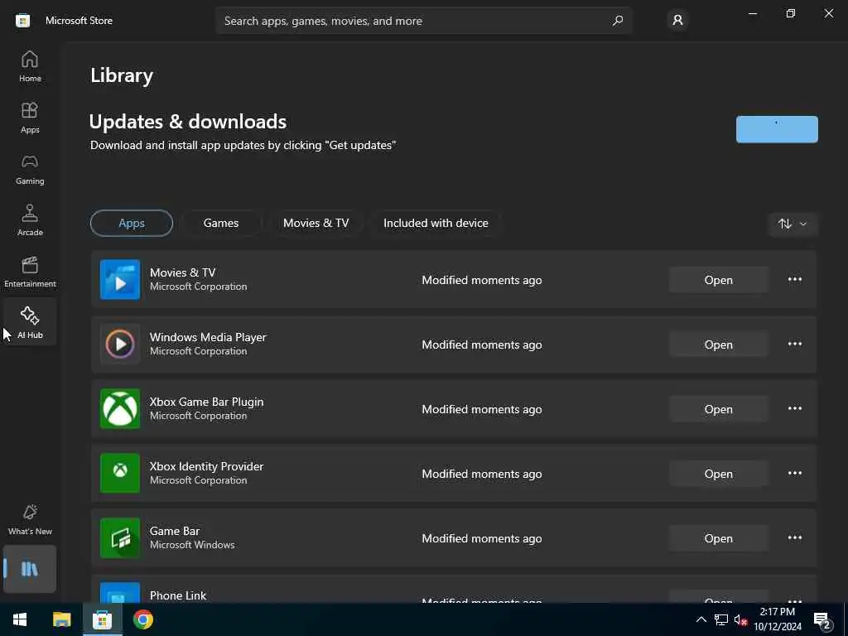Open the Entertainment section
The image size is (848, 636).
pyautogui.click(x=30, y=272)
